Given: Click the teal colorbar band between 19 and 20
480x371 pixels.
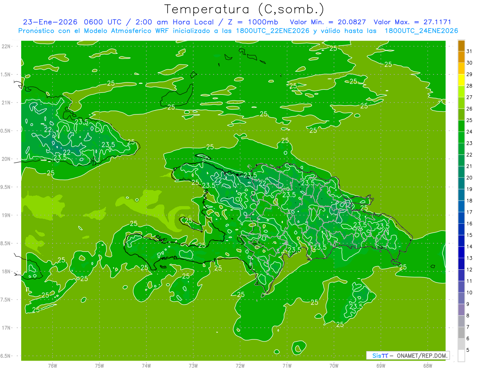Looking at the screenshot, I should pos(461,183).
